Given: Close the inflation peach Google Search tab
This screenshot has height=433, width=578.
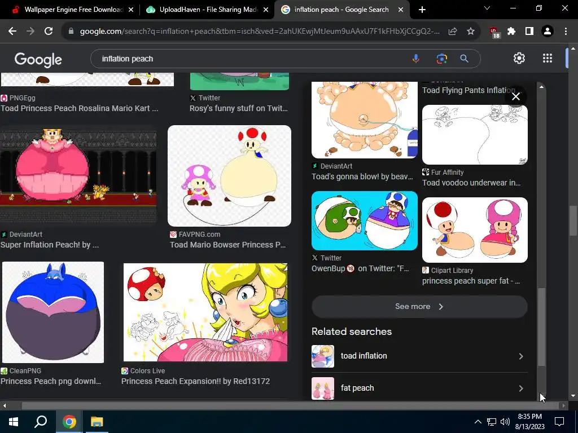Looking at the screenshot, I should [401, 10].
